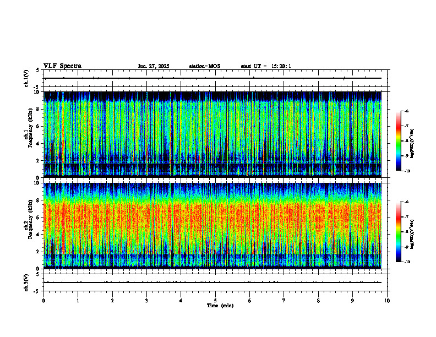436x337 pixels.
Task: Click the "4" time axis tick label
Action: 181,301
